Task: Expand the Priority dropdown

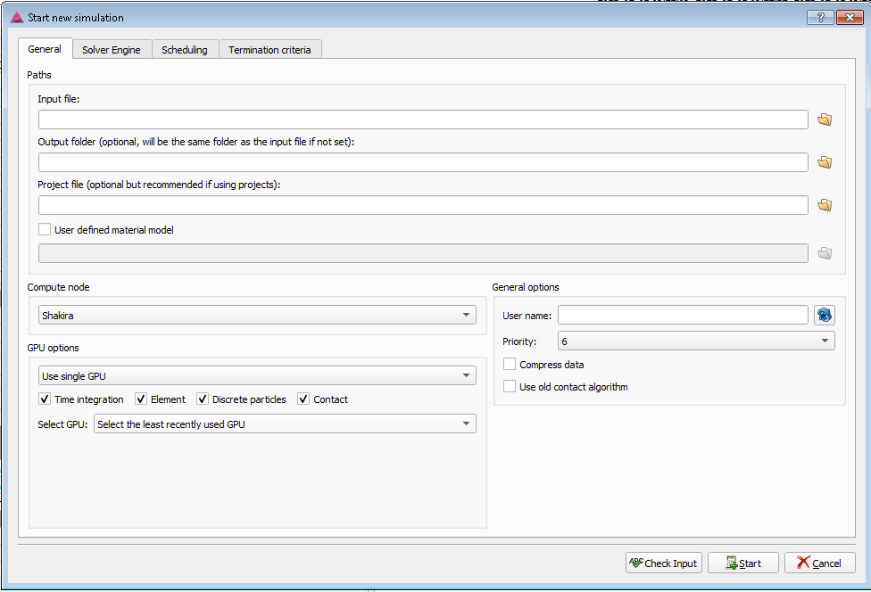Action: (696, 341)
